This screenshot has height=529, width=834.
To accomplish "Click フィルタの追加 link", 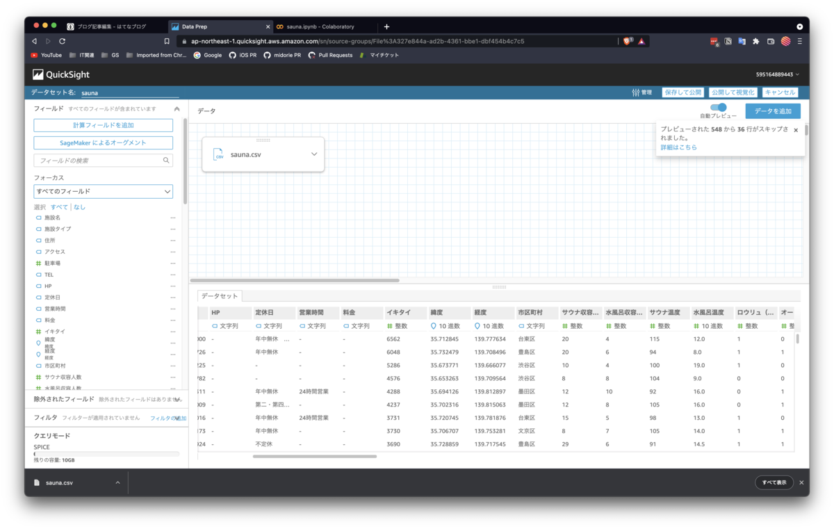I will 167,418.
